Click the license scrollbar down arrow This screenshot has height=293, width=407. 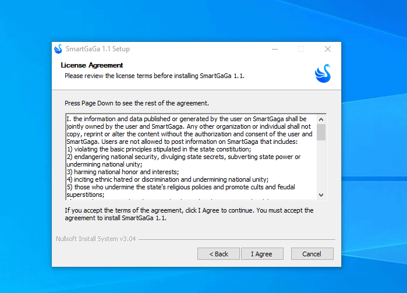(x=321, y=195)
